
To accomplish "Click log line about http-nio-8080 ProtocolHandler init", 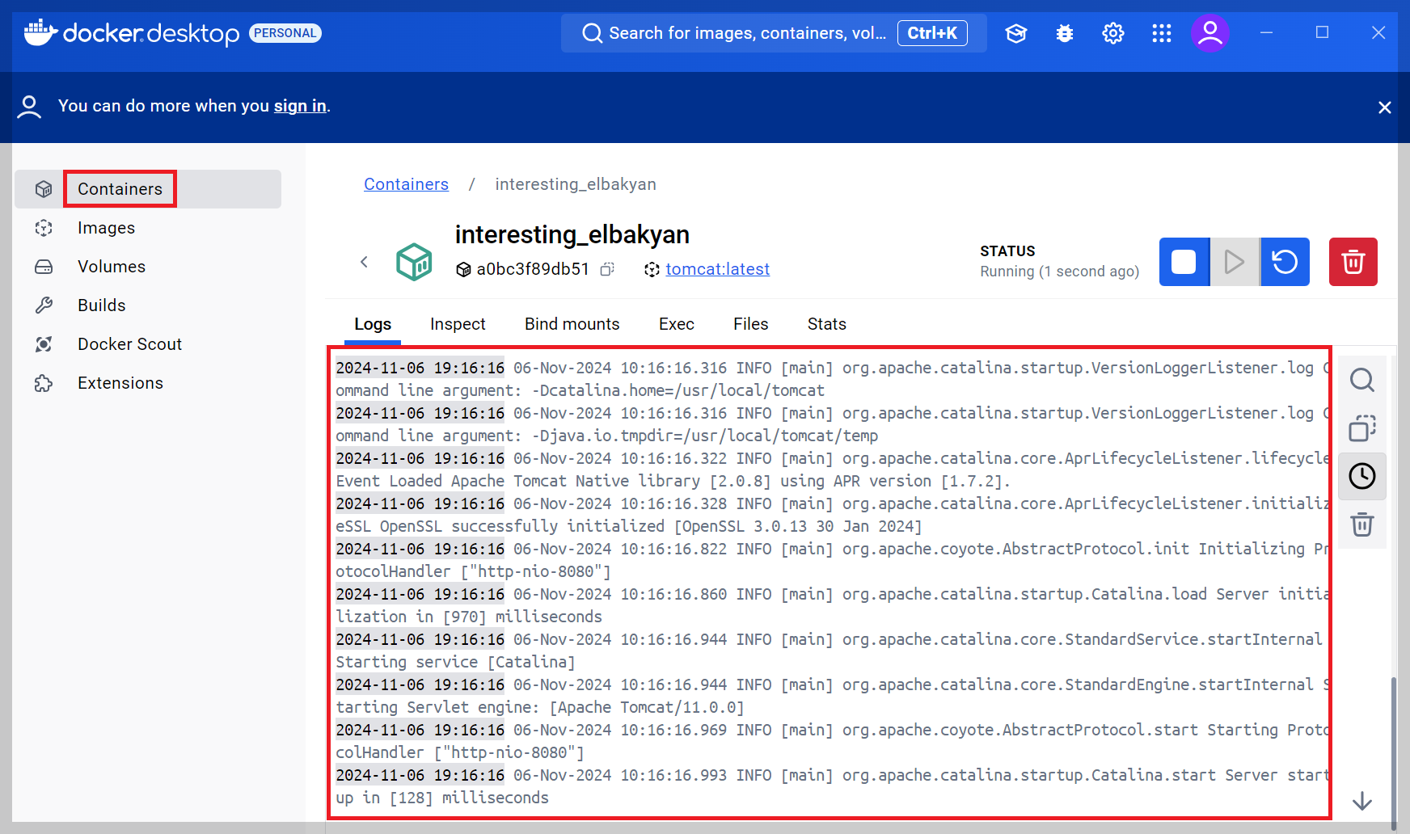I will click(832, 560).
